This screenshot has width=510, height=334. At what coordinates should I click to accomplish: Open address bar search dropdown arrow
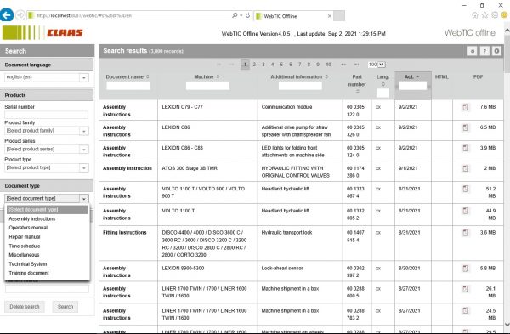(x=241, y=15)
